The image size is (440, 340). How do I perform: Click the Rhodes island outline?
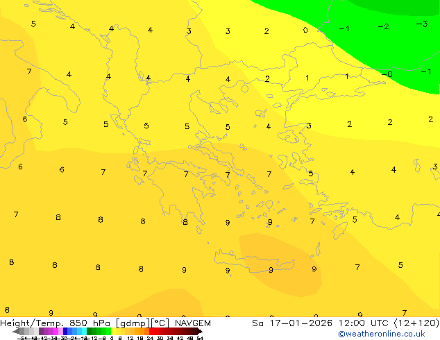pyautogui.click(x=340, y=230)
